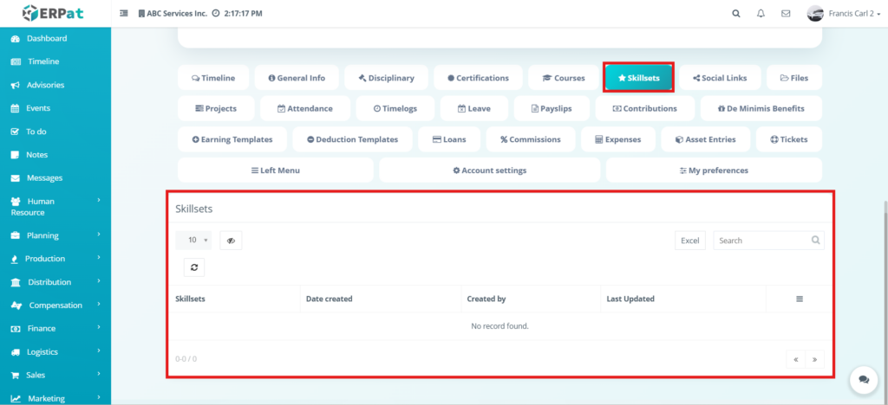The image size is (888, 405).
Task: Click the refresh icon in Skillsets table
Action: [193, 267]
